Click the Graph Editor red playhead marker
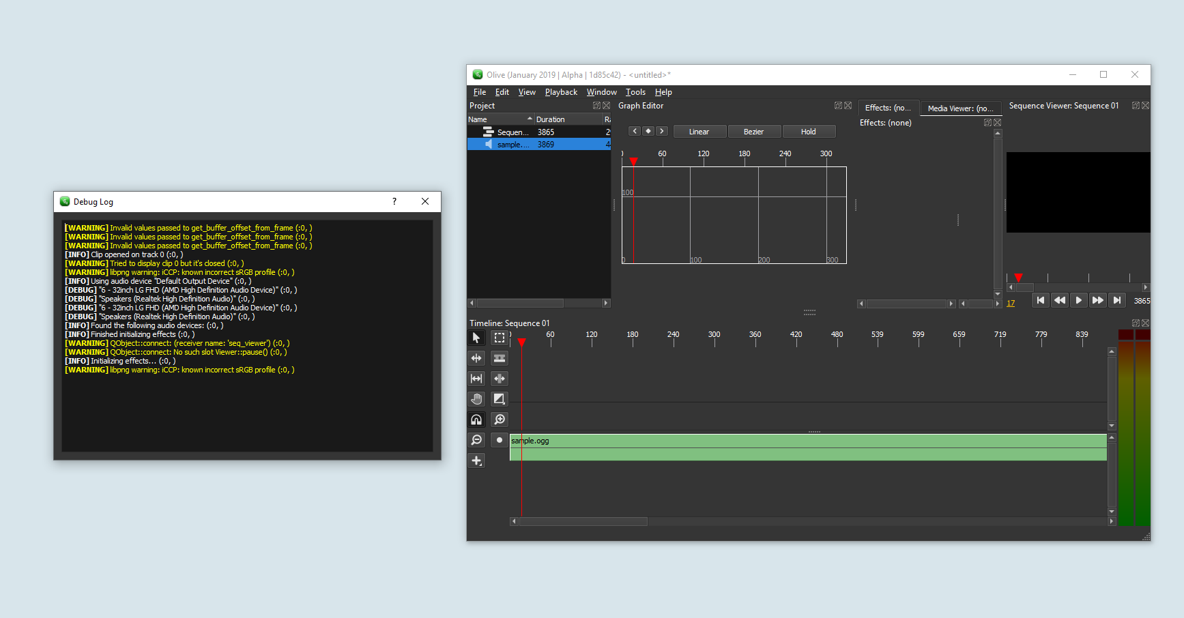Viewport: 1184px width, 618px height. point(633,162)
